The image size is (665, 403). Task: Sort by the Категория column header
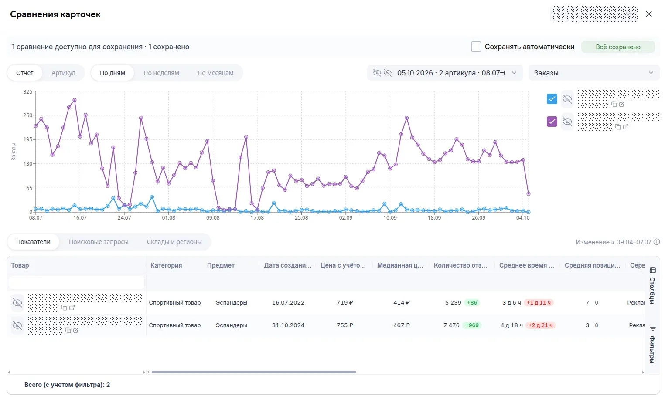click(x=166, y=265)
